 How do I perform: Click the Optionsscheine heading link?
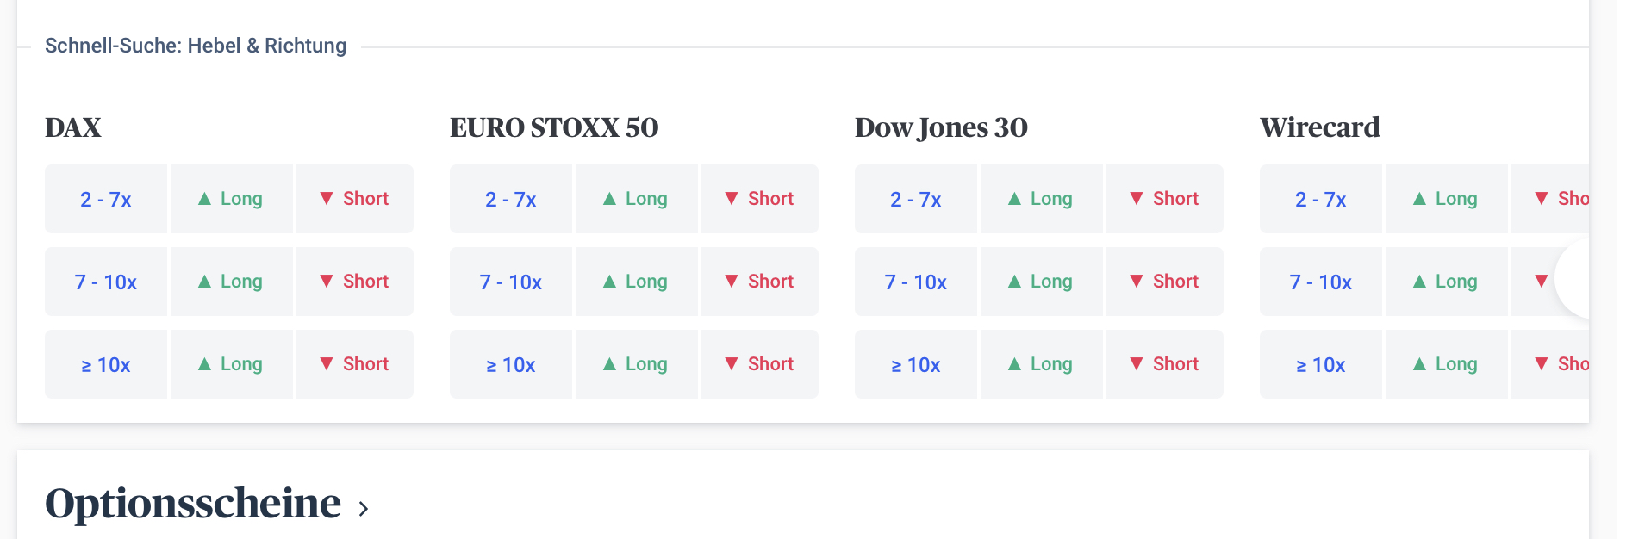click(x=193, y=504)
